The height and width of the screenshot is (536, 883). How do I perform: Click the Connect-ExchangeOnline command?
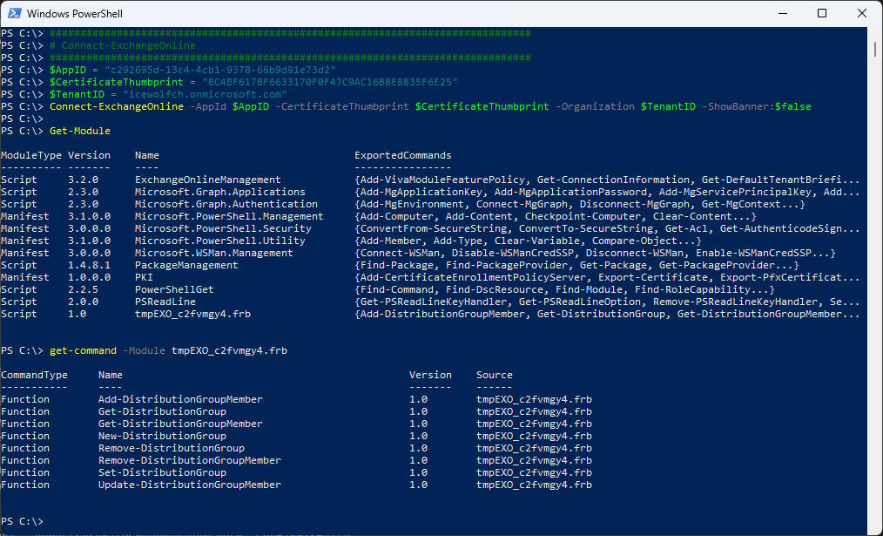117,106
